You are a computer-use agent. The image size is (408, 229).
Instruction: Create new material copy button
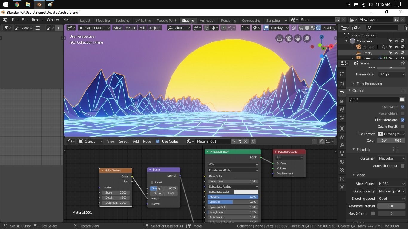[240, 141]
